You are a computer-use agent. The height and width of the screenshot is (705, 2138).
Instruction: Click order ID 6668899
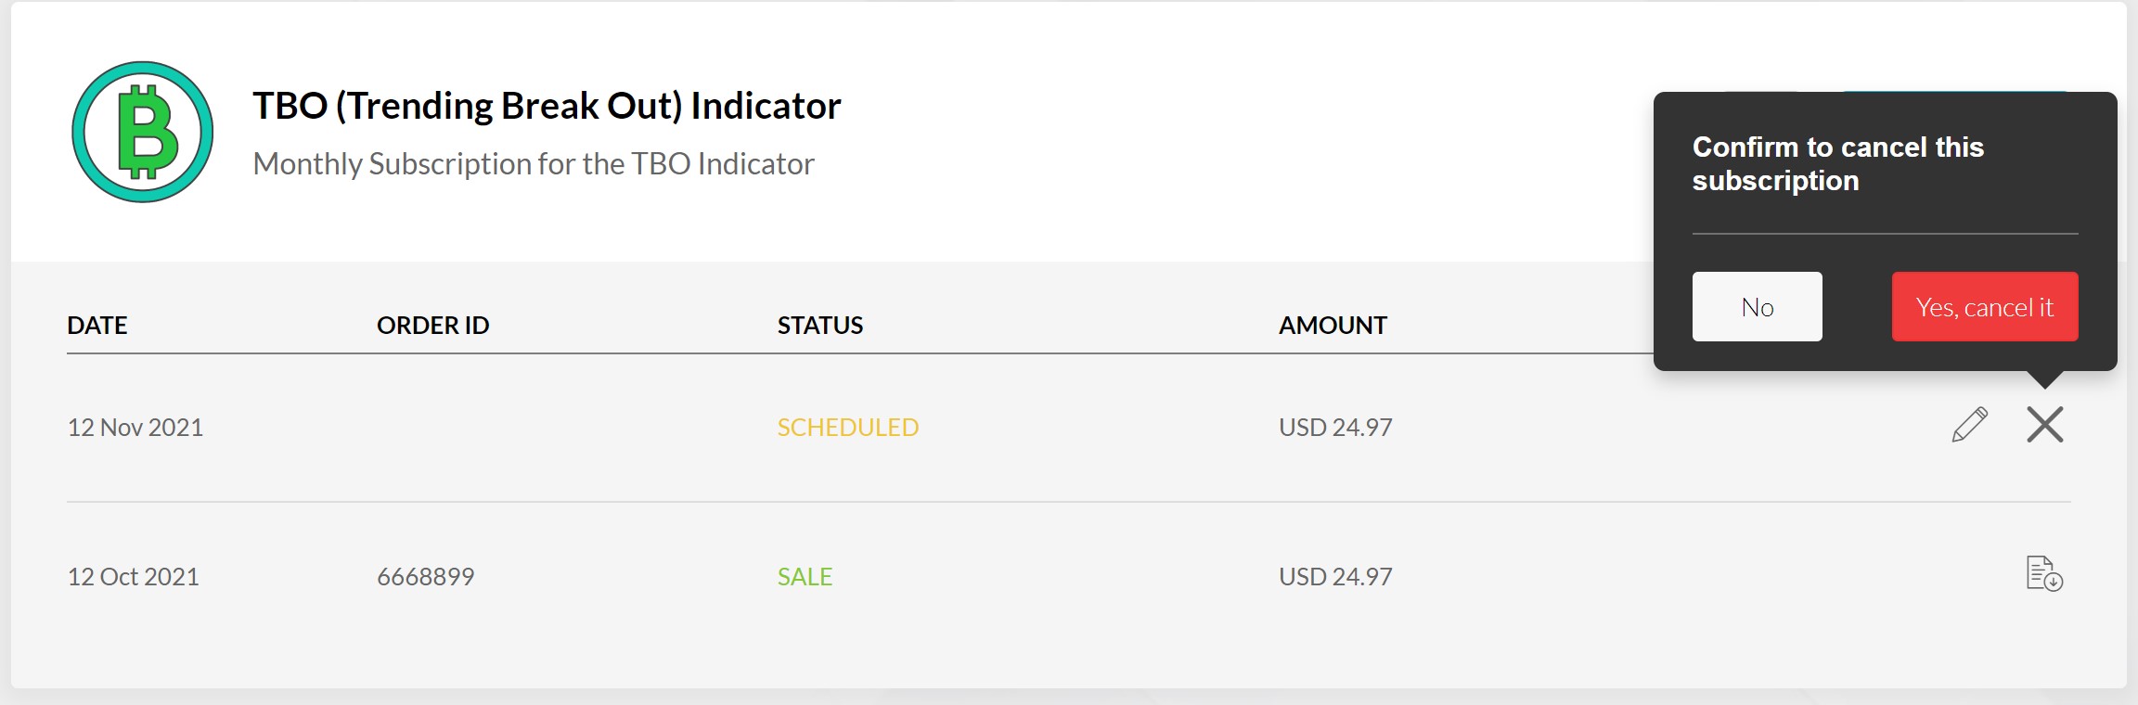[426, 577]
